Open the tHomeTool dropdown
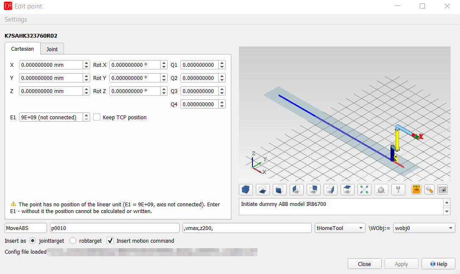The width and height of the screenshot is (460, 274). coord(340,228)
